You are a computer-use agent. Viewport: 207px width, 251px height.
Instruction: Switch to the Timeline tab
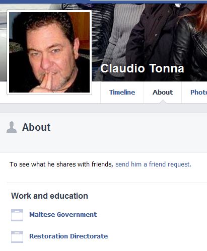click(x=122, y=92)
